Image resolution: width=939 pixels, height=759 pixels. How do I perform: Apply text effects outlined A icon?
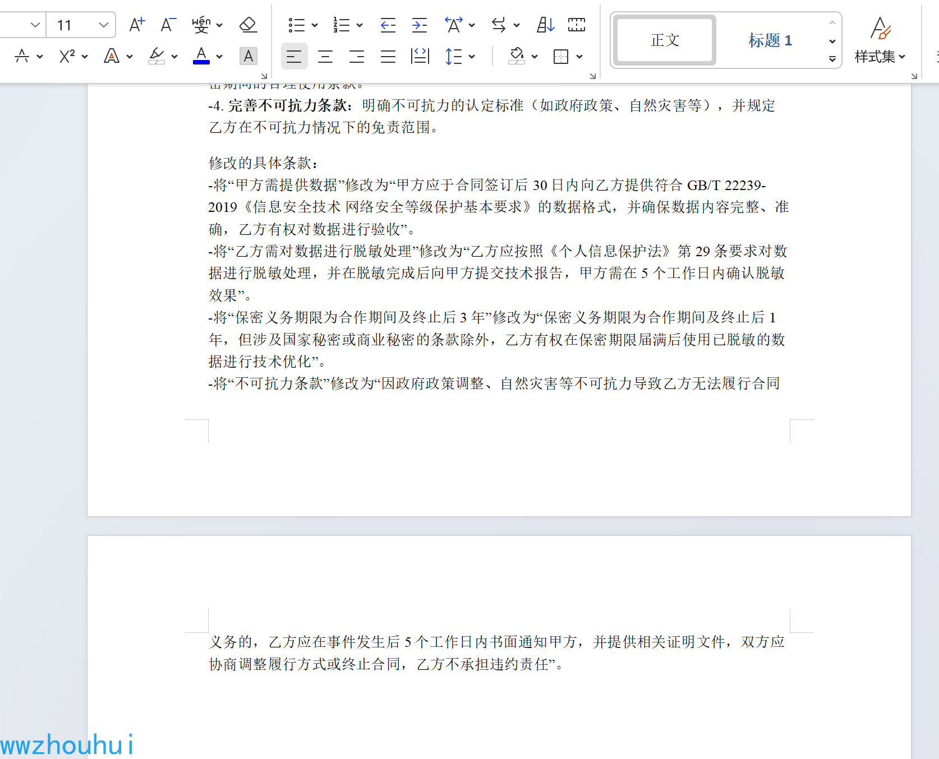[112, 56]
